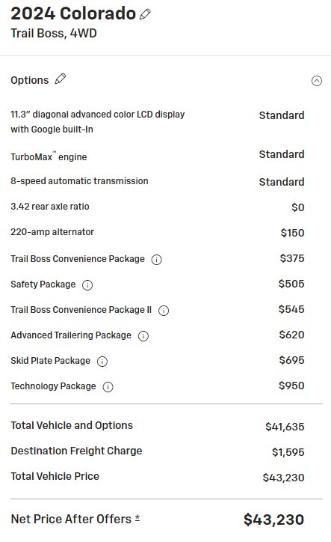Show info for Trail Boss Convenience Package
This screenshot has height=542, width=331.
(157, 260)
